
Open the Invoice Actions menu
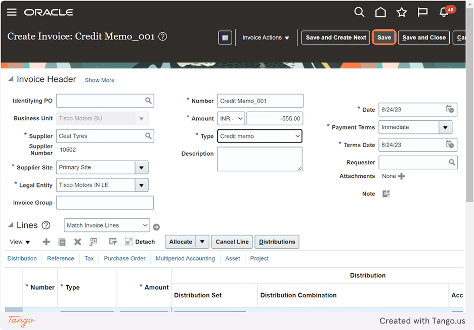click(x=266, y=38)
